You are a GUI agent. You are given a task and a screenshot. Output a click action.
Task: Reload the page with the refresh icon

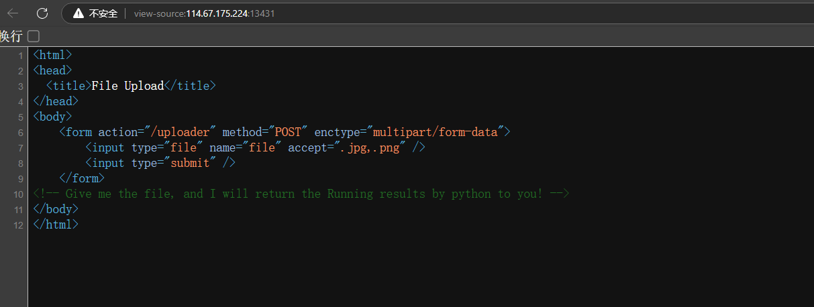click(x=42, y=13)
